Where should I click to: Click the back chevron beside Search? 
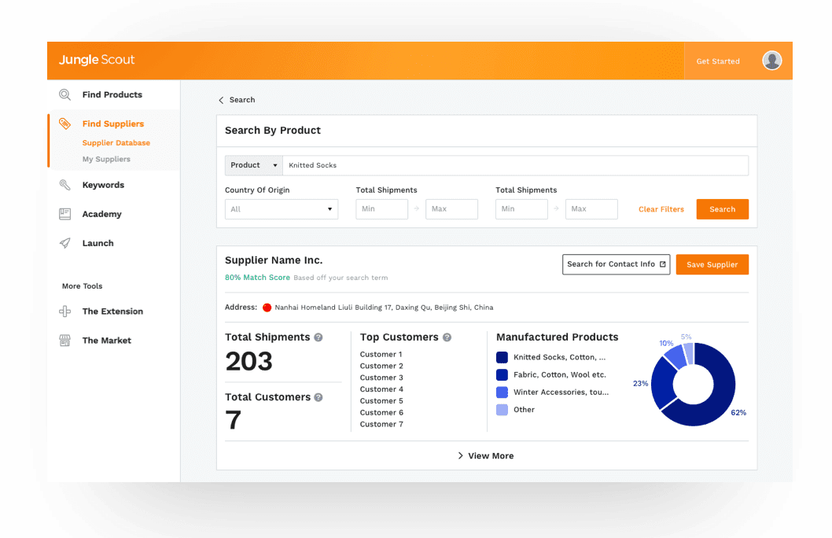pyautogui.click(x=221, y=100)
